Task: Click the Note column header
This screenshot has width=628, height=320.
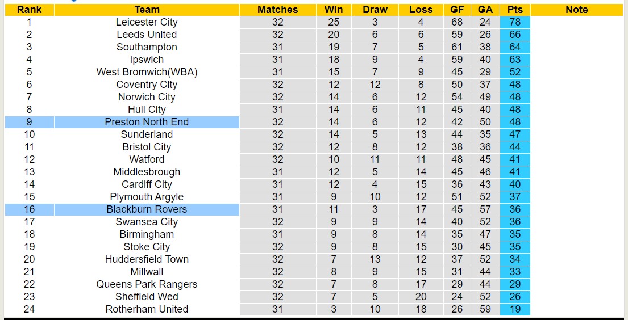Action: coord(577,10)
